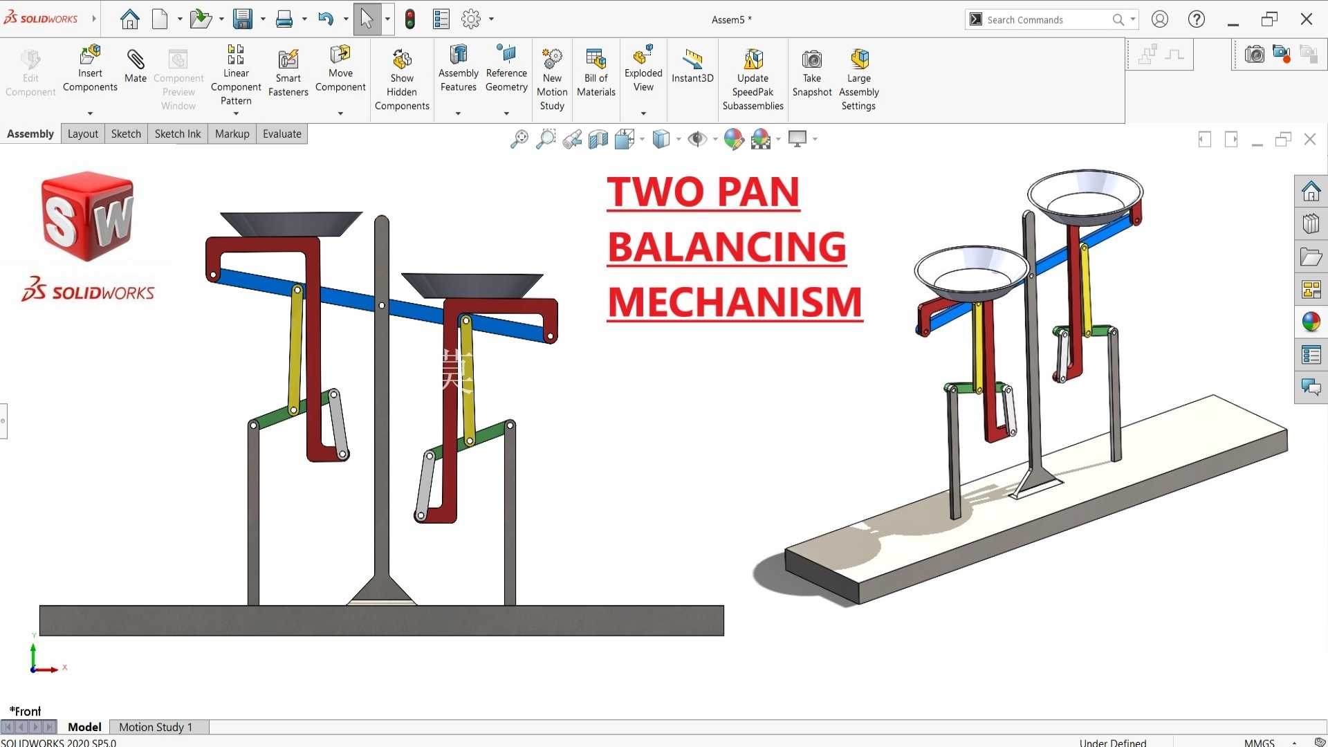Open Custom Properties task pane tab
Viewport: 1328px width, 747px height.
coord(1311,355)
